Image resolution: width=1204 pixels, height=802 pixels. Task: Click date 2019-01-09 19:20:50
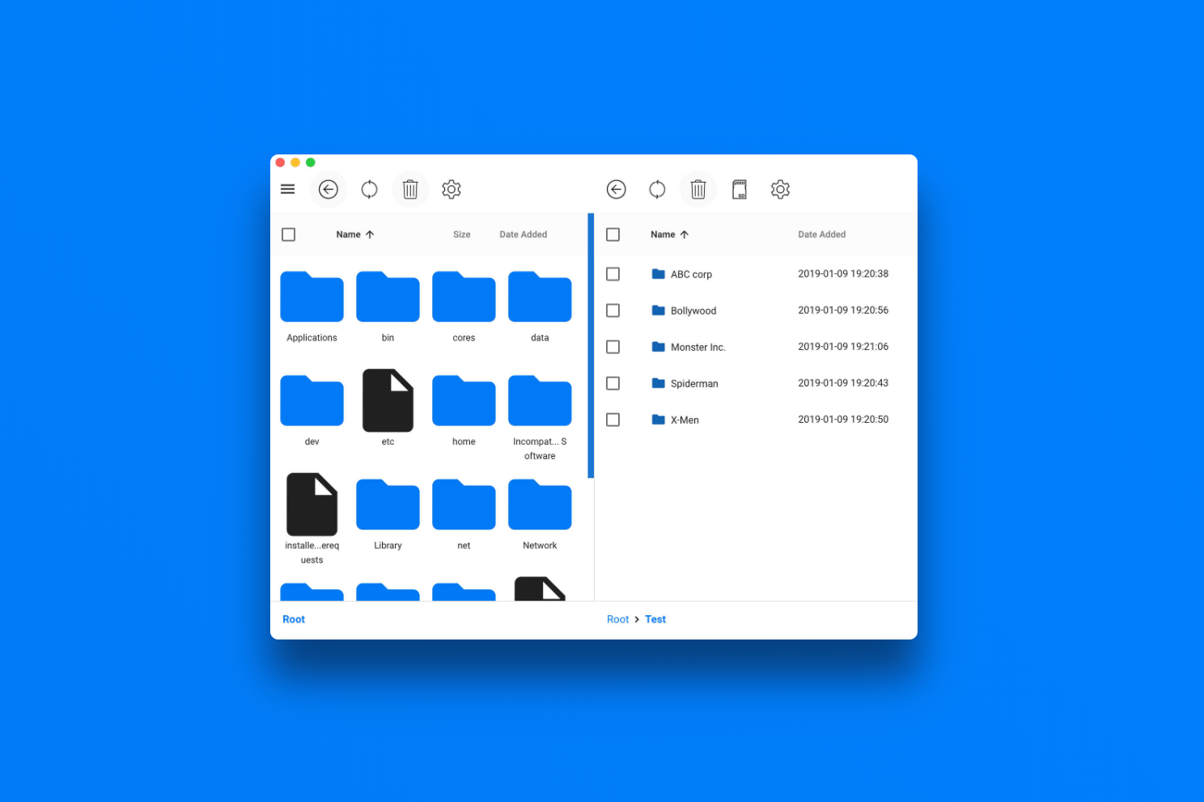click(843, 420)
